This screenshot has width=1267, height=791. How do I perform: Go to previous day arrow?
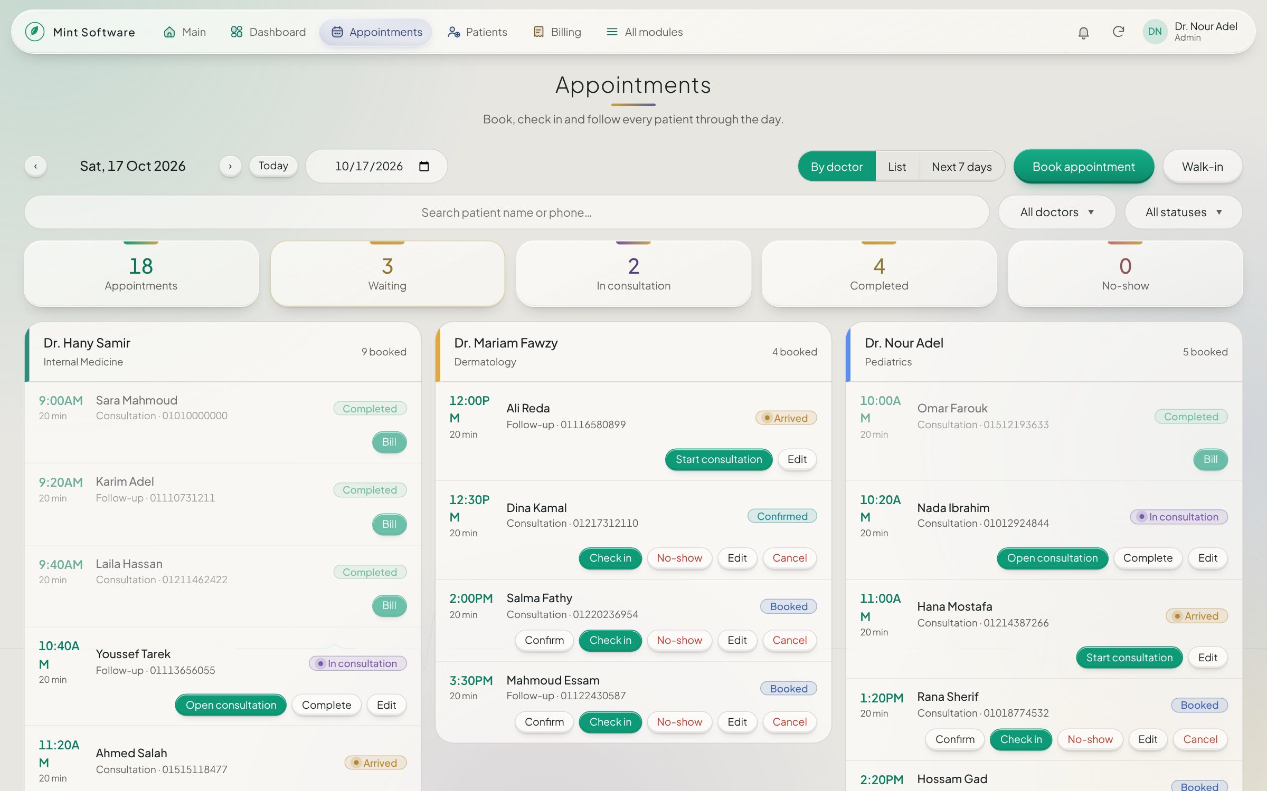point(36,166)
